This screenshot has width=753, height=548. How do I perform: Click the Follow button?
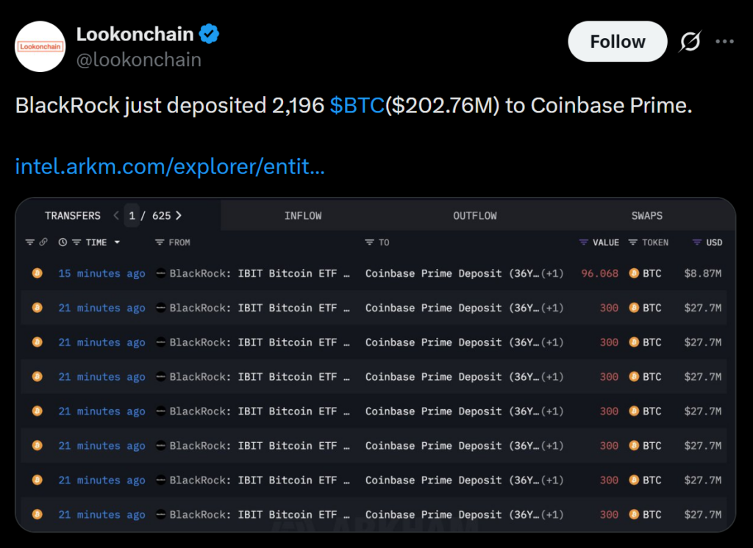pos(617,41)
